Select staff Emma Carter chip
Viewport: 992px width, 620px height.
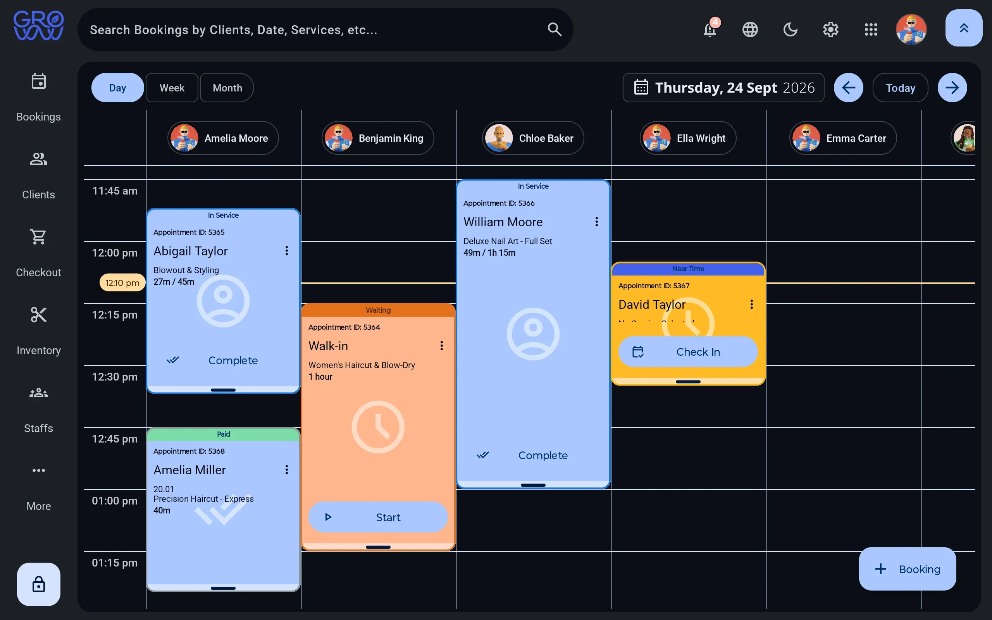pyautogui.click(x=843, y=138)
